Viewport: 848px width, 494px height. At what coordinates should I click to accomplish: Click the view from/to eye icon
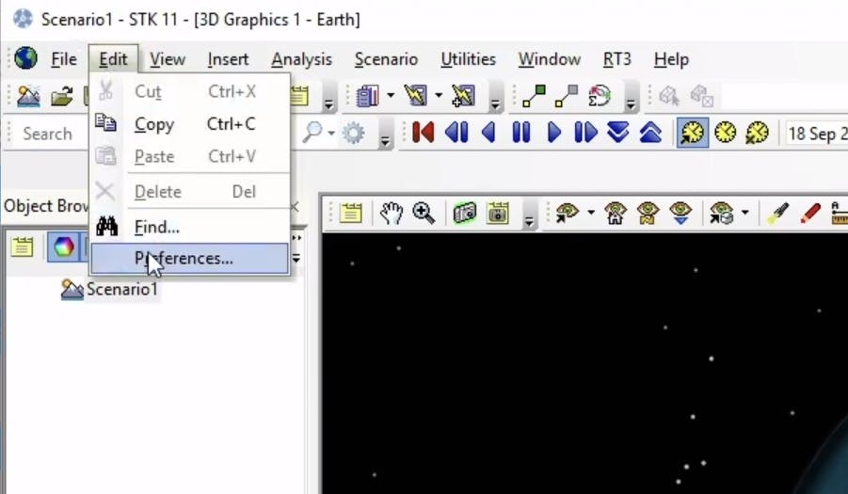[568, 213]
